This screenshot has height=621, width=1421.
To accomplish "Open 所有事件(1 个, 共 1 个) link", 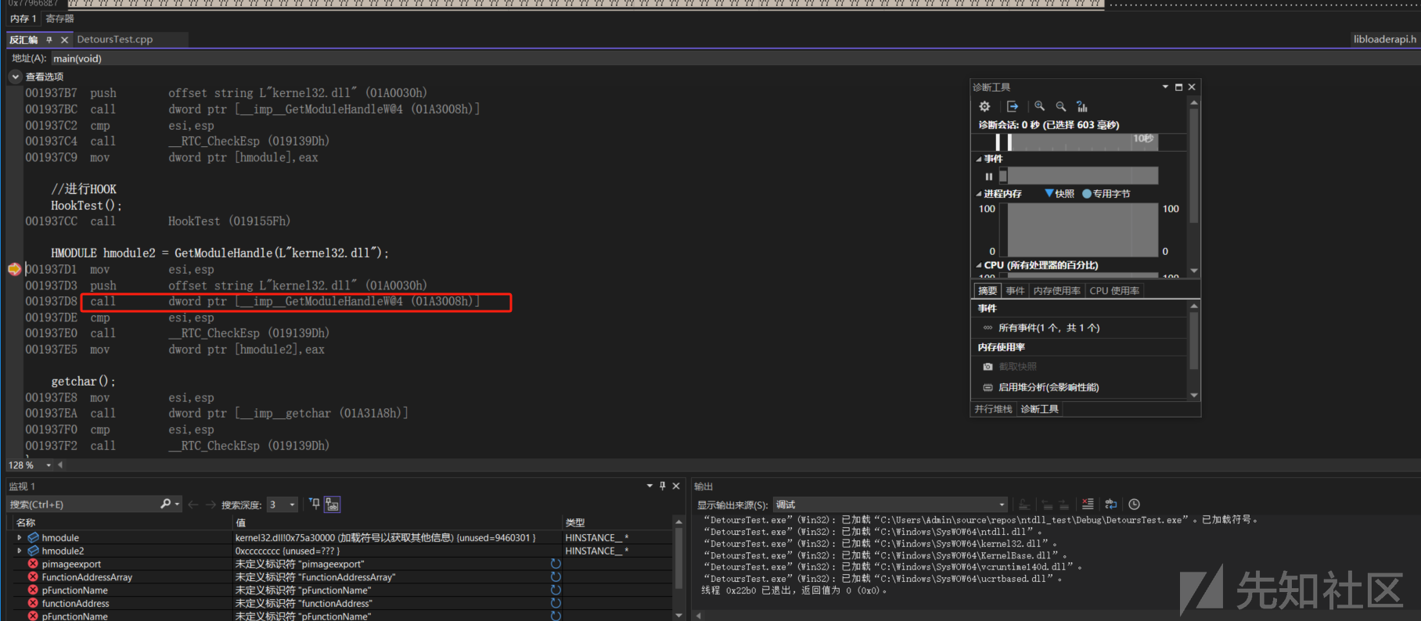I will coord(1049,328).
